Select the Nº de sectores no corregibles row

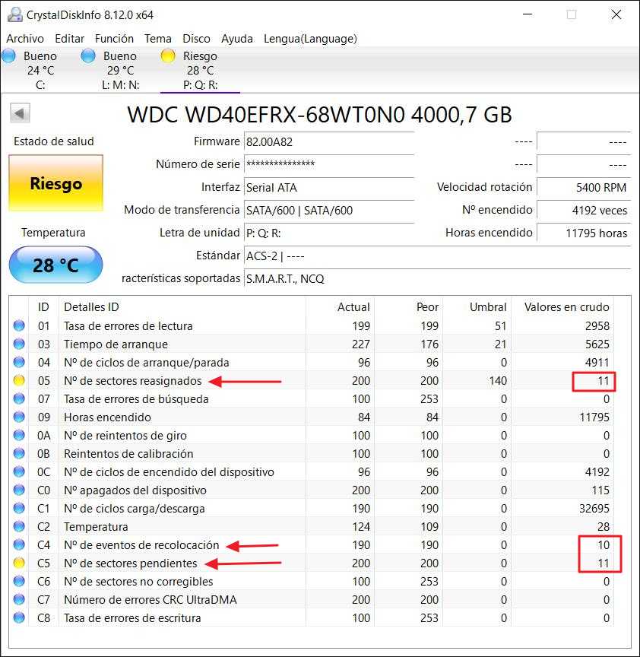tap(312, 581)
